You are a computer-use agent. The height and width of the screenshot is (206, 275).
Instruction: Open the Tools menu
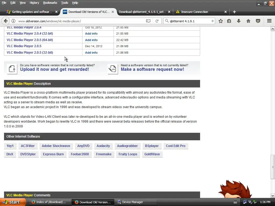64,3
